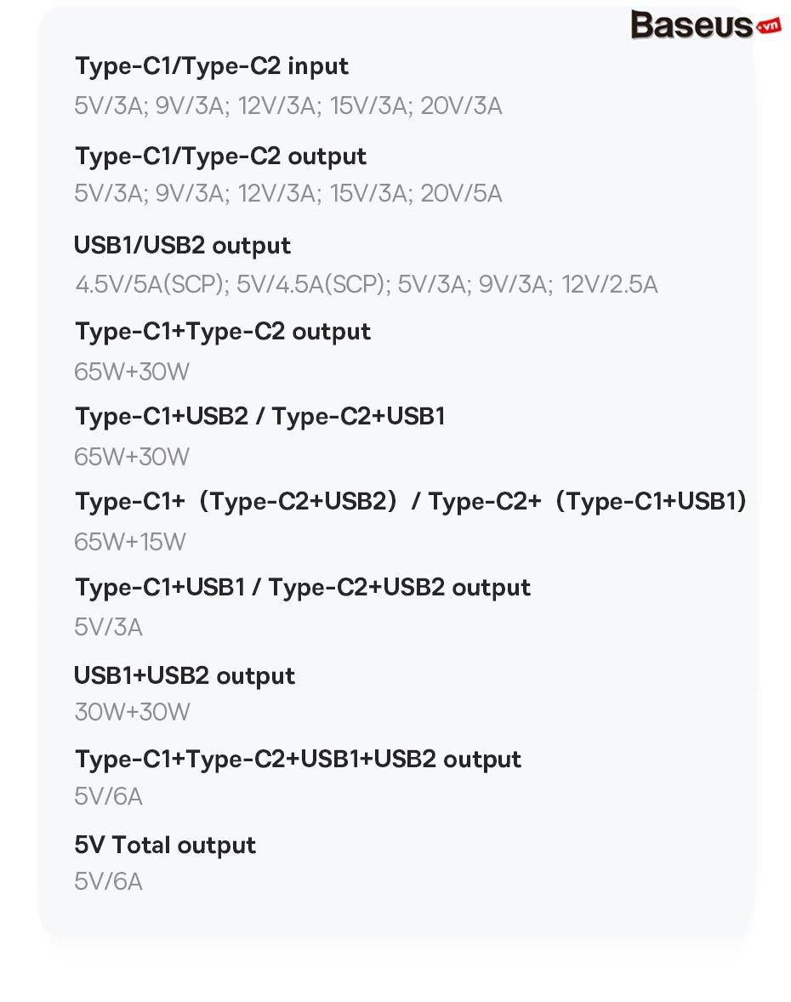Click the 30W+30W value

[132, 712]
